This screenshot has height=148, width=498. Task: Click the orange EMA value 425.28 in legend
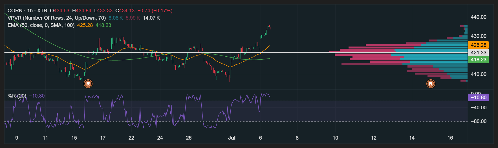point(85,25)
